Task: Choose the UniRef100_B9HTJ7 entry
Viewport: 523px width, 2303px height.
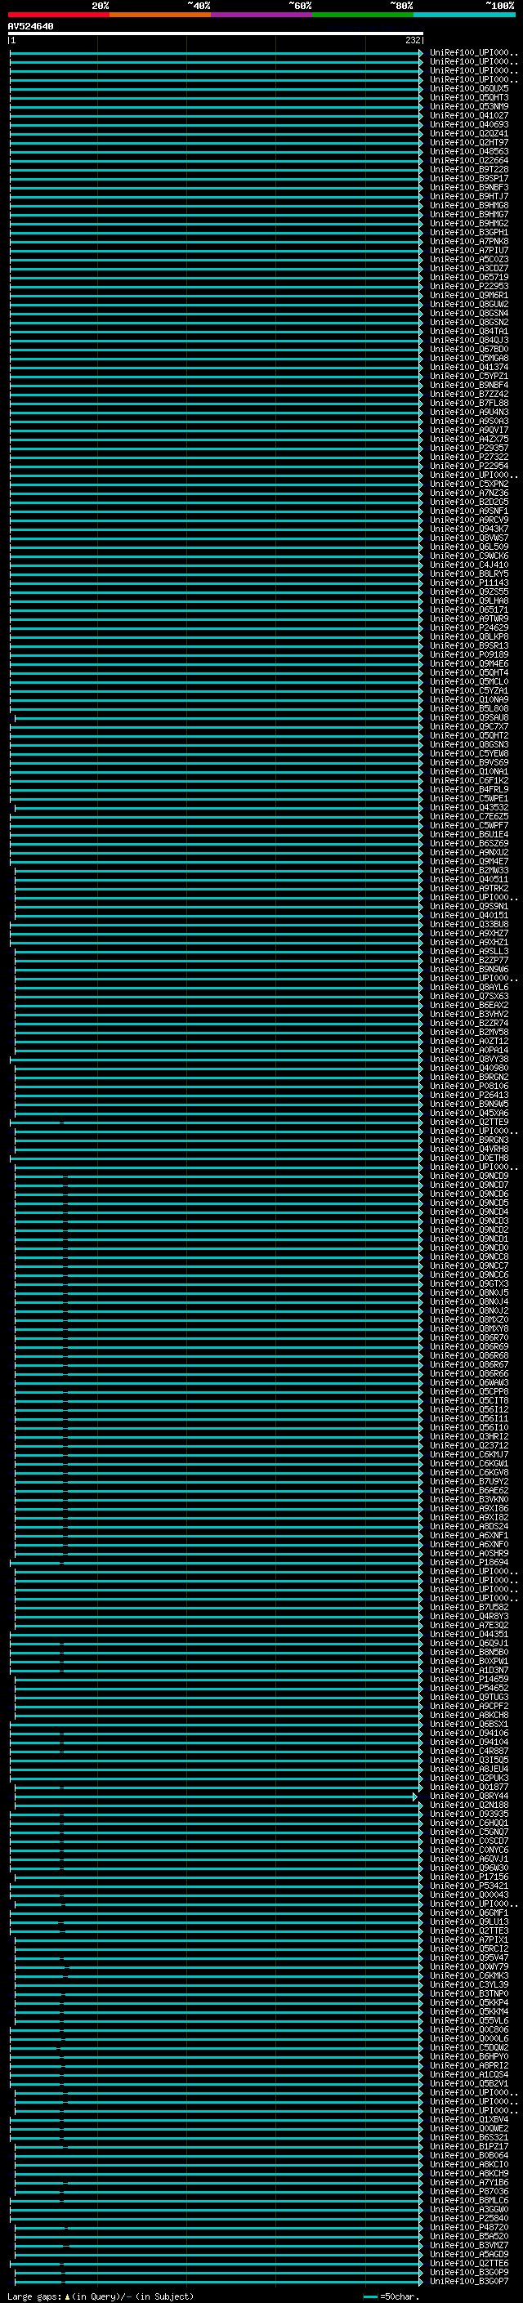Action: click(x=468, y=196)
